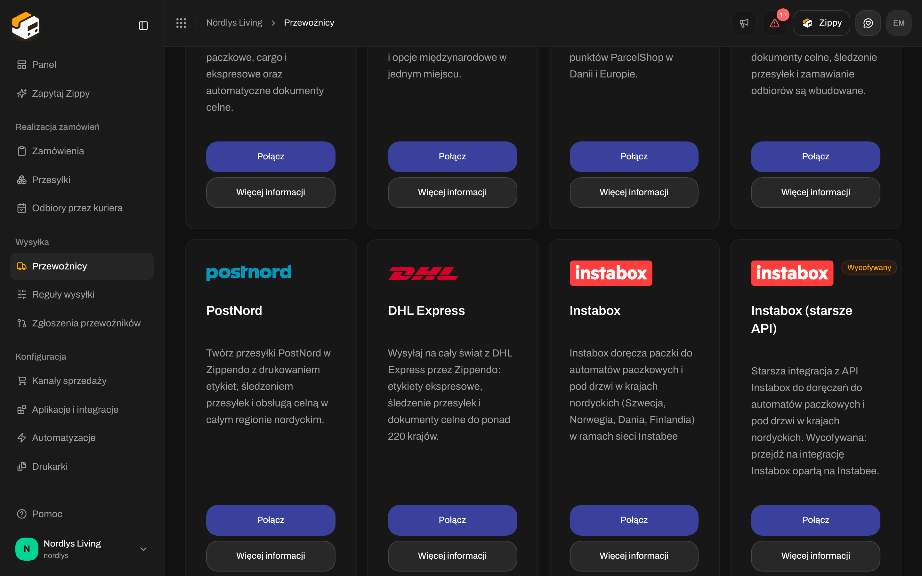This screenshot has width=922, height=576.
Task: Click the Nordlys Living breadcrumb link
Action: [x=234, y=23]
